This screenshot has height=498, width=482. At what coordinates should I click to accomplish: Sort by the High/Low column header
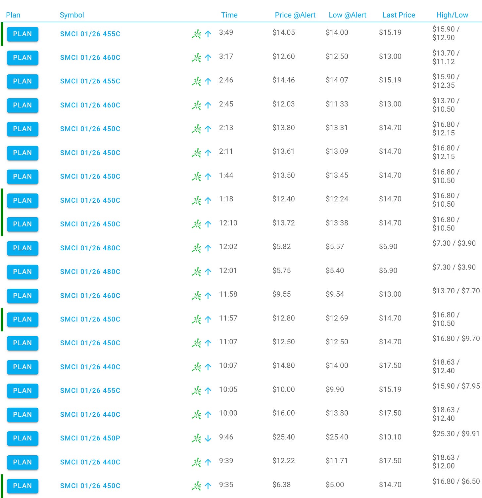tap(452, 15)
